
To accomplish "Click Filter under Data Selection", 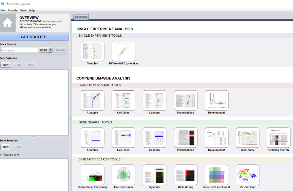I will pyautogui.click(x=31, y=65).
